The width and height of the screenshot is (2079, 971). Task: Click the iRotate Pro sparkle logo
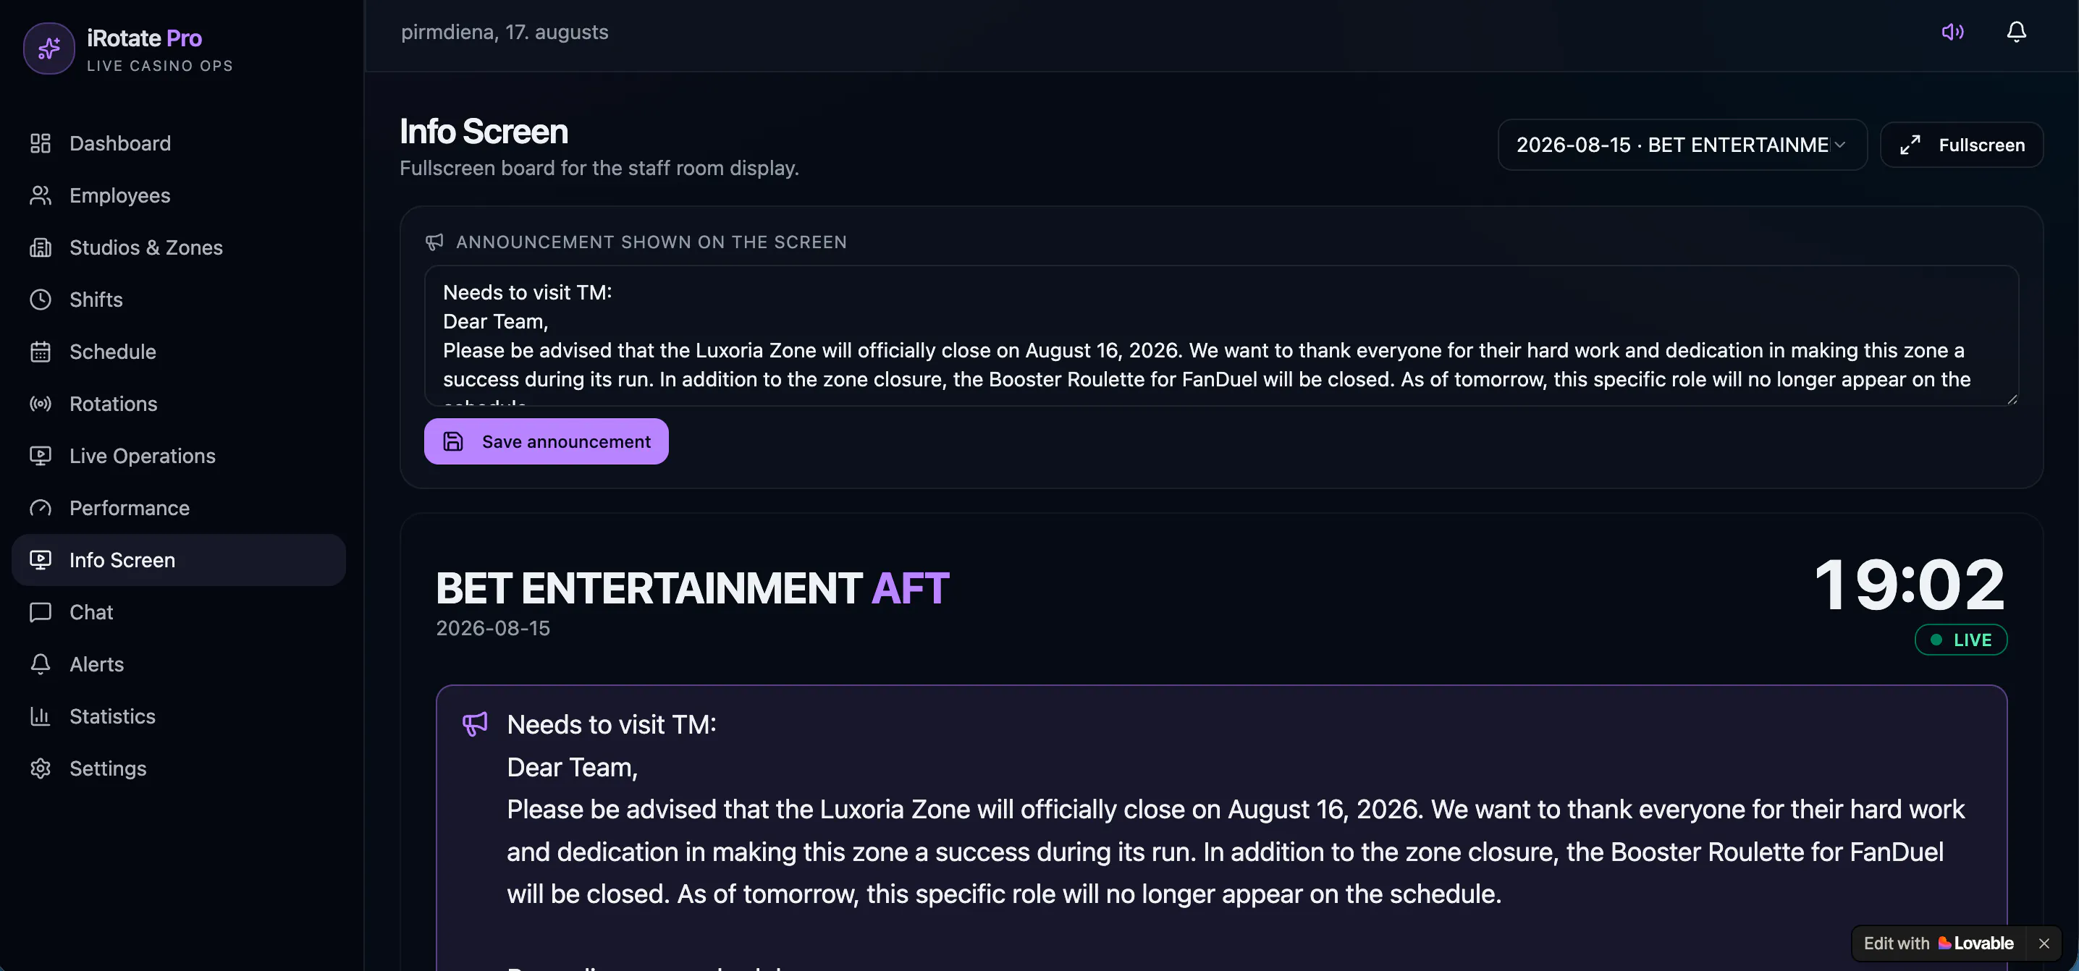click(49, 48)
